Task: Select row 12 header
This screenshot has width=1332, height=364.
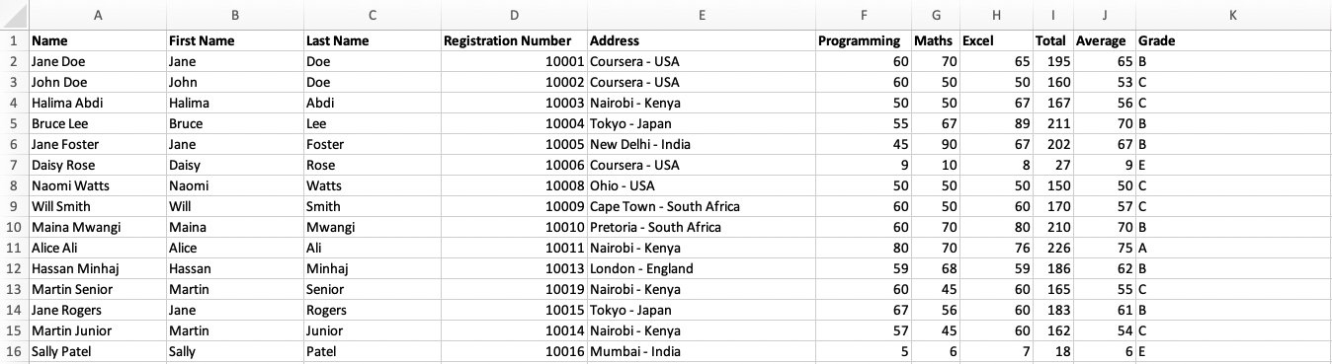Action: point(14,268)
